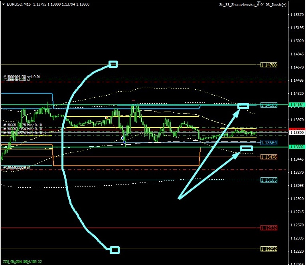
Task: Click the cyan rectangle at the 1.12252 line
Action: click(115, 250)
